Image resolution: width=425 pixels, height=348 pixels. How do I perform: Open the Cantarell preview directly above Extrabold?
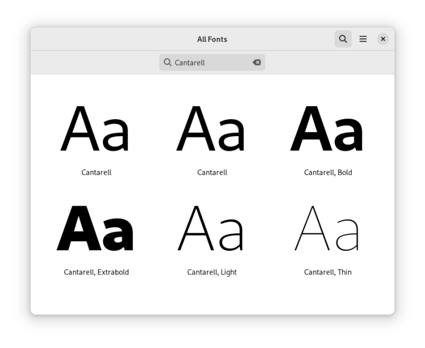pos(96,130)
